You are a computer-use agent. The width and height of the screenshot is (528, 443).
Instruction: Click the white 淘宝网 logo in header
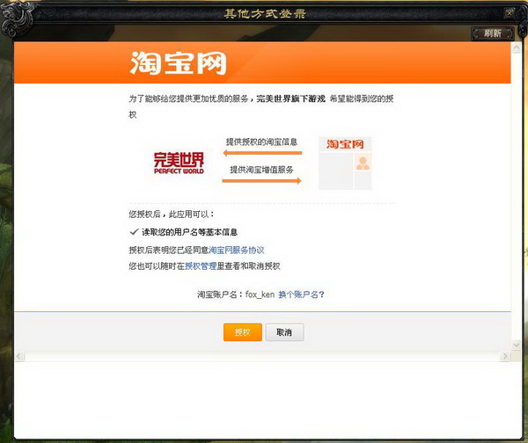pos(179,62)
